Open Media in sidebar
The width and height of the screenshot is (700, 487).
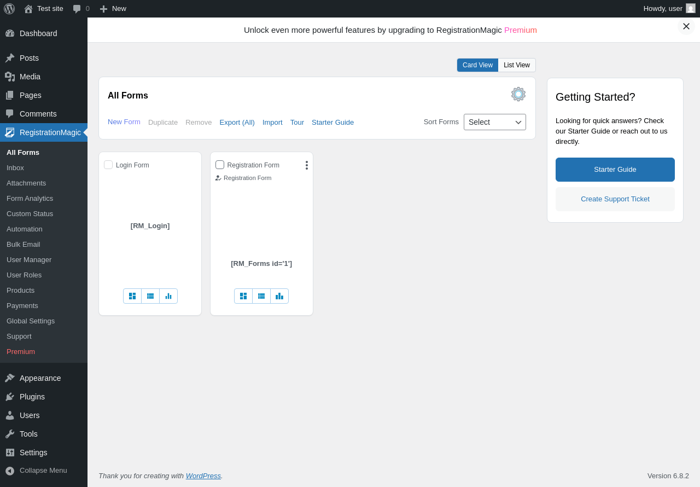pyautogui.click(x=44, y=77)
